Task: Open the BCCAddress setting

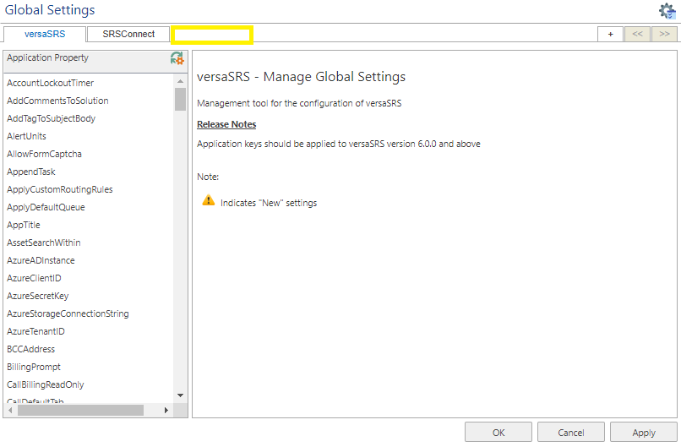Action: 30,349
